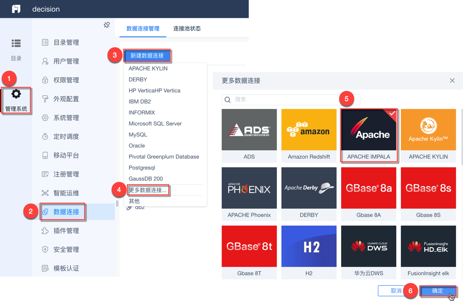The height and width of the screenshot is (301, 463).
Task: Click the 定时调度 clock icon
Action: click(x=45, y=136)
